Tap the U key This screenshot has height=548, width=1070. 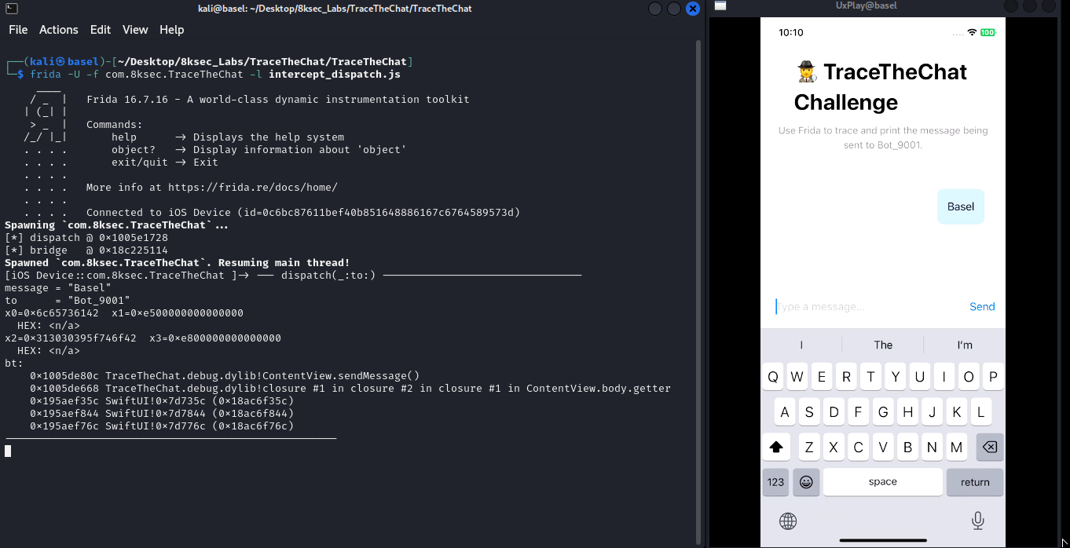(x=919, y=377)
